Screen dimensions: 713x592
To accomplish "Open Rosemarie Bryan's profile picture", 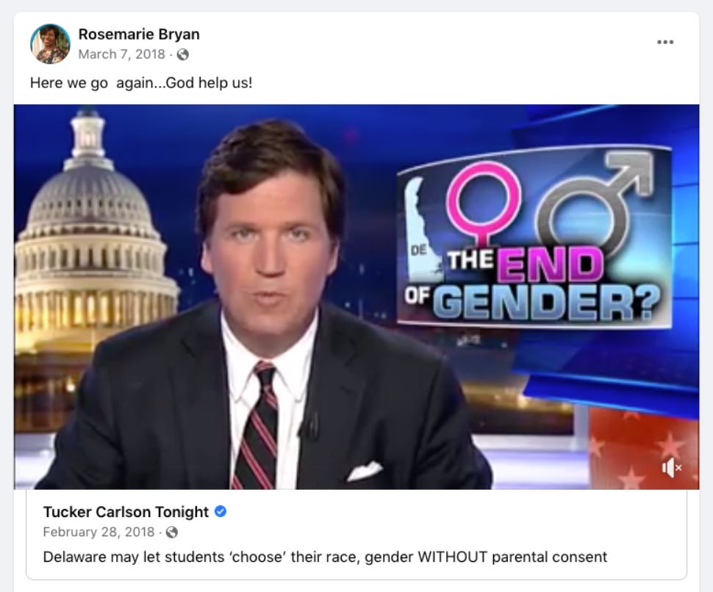I will point(50,44).
